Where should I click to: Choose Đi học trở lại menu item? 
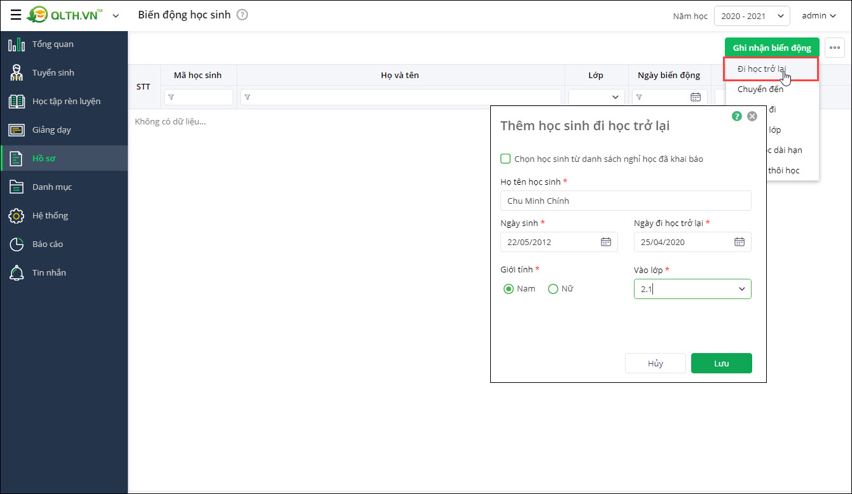[x=762, y=69]
